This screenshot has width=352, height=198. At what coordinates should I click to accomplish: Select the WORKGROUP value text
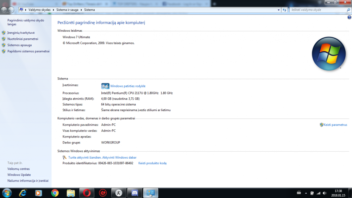click(111, 143)
